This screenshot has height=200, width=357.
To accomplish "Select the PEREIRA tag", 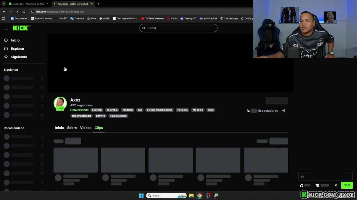I will point(182,110).
